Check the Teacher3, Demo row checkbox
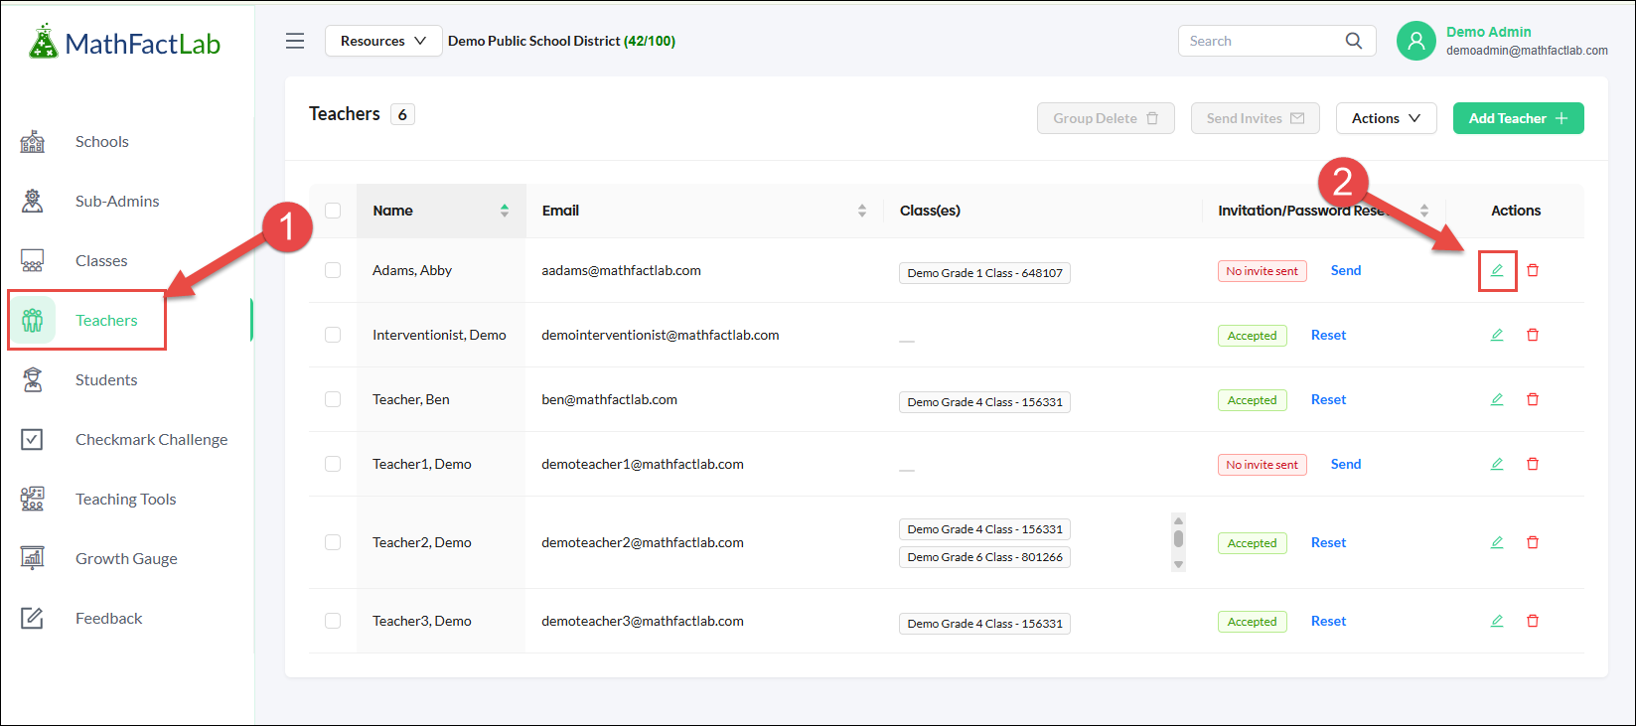The image size is (1636, 726). click(x=333, y=621)
